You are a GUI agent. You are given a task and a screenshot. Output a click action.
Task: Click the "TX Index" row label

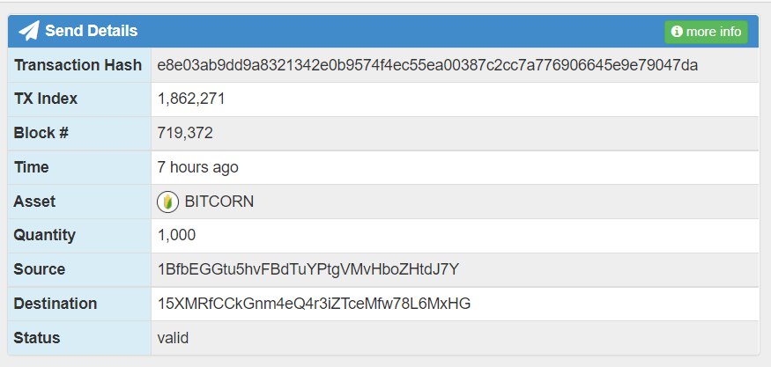click(x=46, y=99)
